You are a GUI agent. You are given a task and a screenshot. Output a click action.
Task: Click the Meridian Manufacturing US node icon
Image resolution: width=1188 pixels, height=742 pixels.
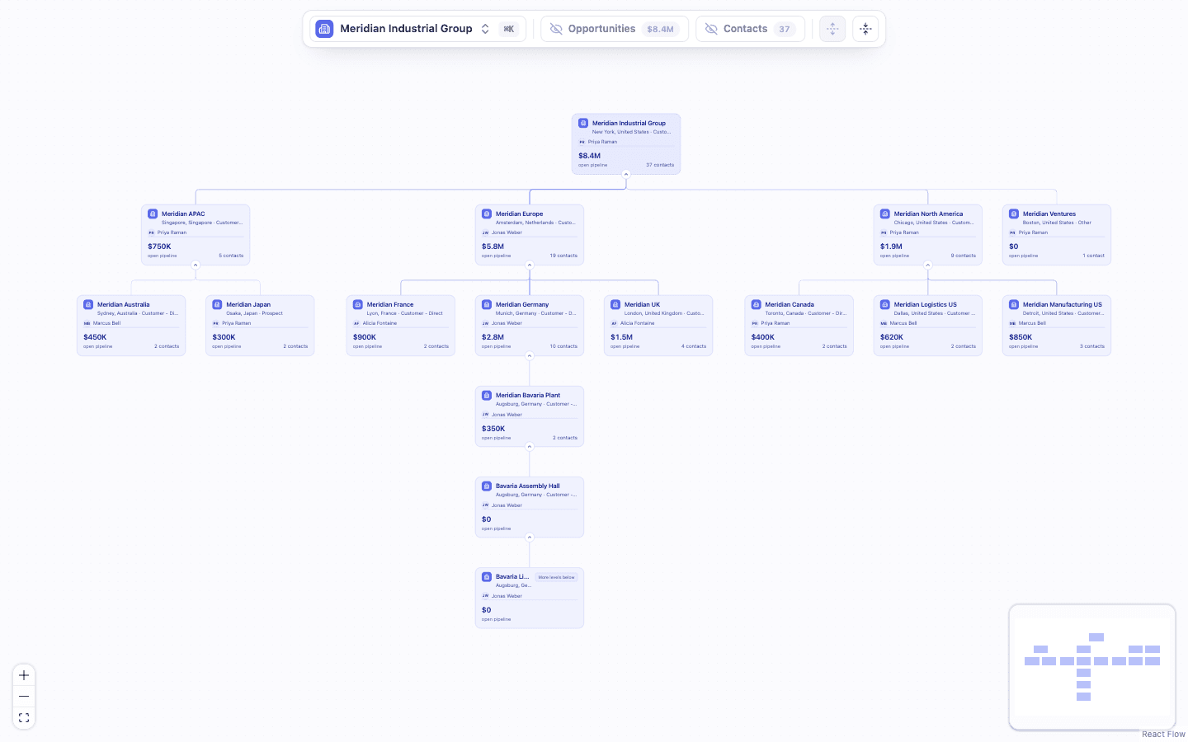pyautogui.click(x=1014, y=304)
